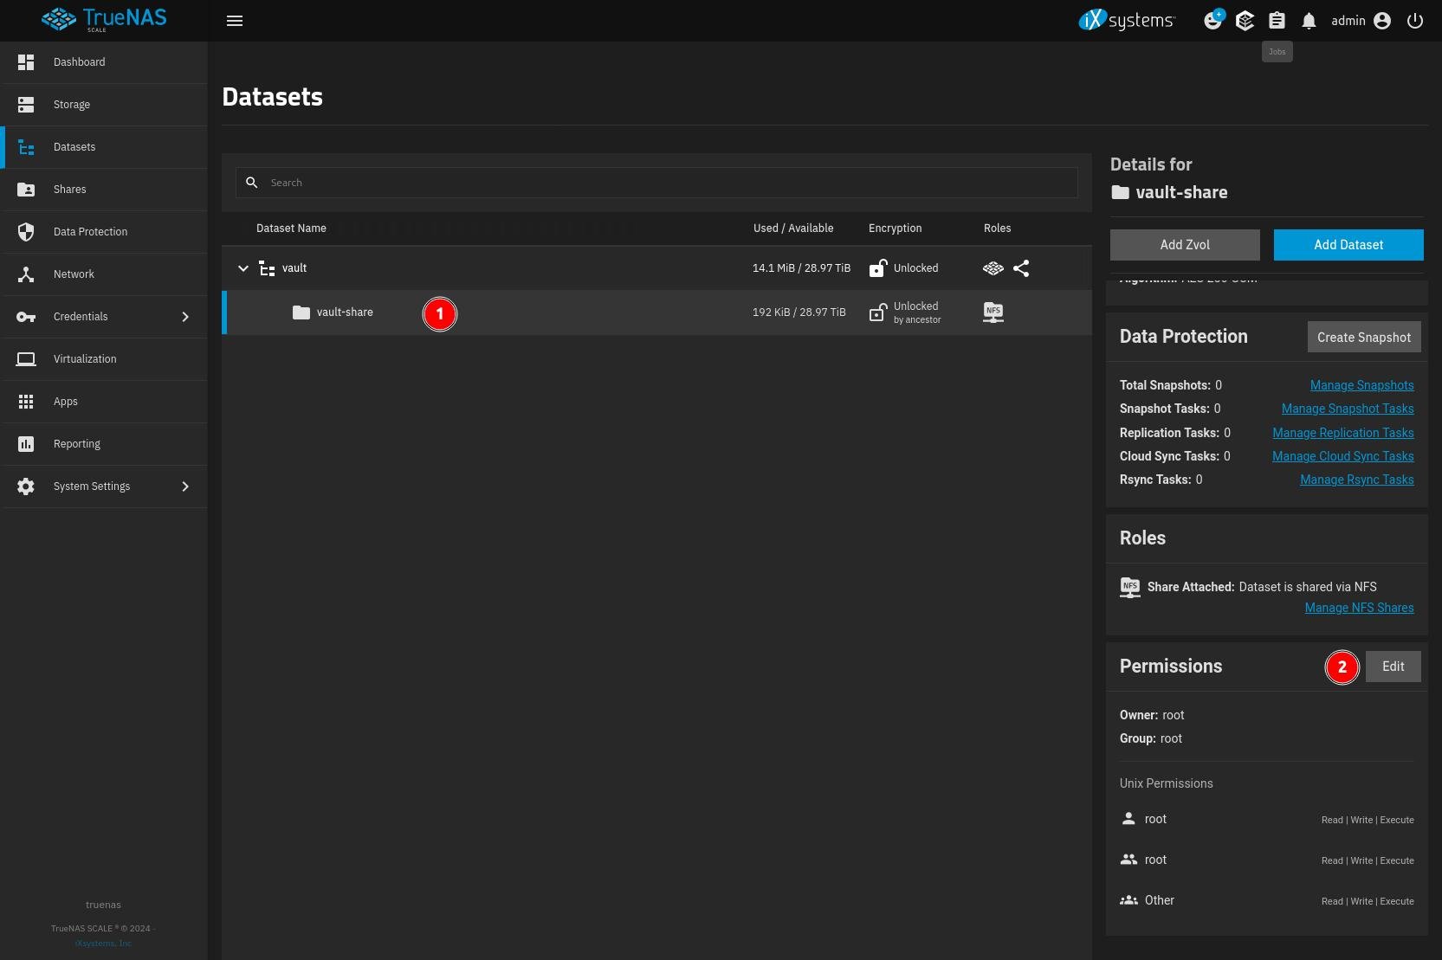The image size is (1442, 960).
Task: Click the Dashboard sidebar icon
Action: [x=26, y=62]
